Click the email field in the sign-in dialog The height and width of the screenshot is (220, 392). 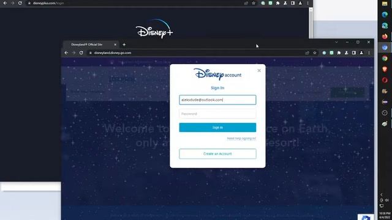pyautogui.click(x=217, y=100)
